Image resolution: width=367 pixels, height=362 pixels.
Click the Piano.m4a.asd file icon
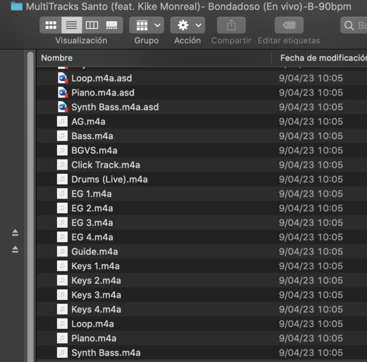pyautogui.click(x=63, y=92)
